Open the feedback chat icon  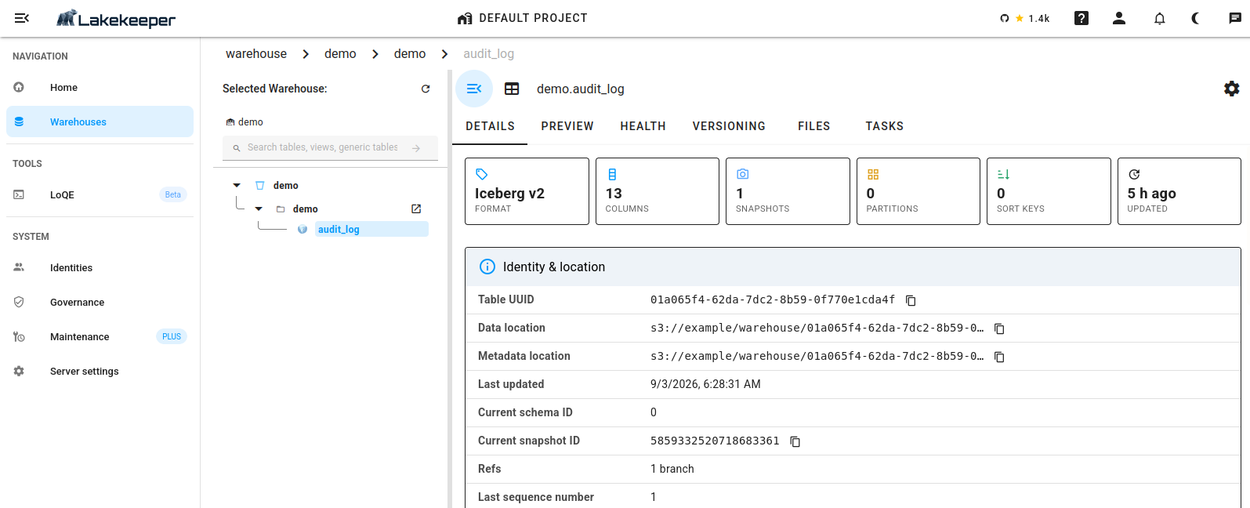click(x=1235, y=18)
